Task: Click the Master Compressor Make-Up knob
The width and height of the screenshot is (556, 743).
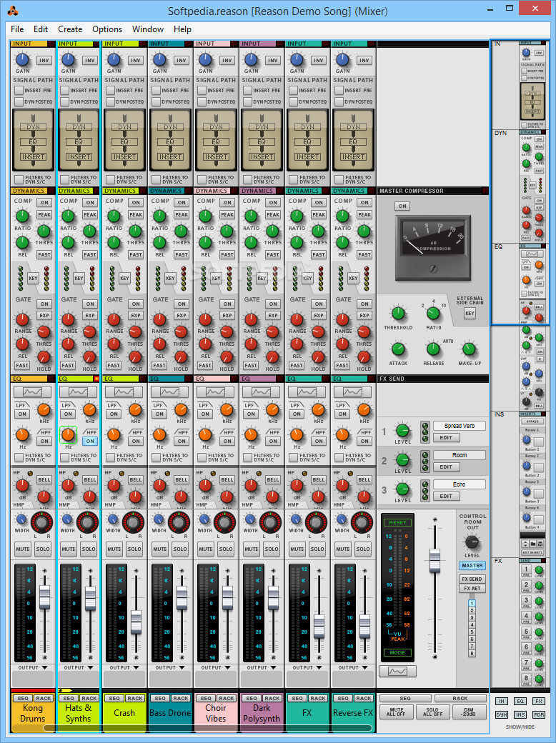Action: 469,349
